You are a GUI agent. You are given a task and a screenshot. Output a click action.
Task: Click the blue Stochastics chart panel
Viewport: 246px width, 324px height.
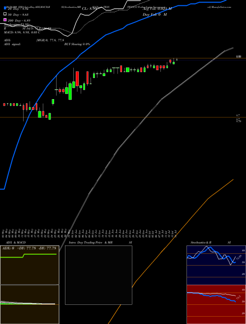tap(216, 265)
